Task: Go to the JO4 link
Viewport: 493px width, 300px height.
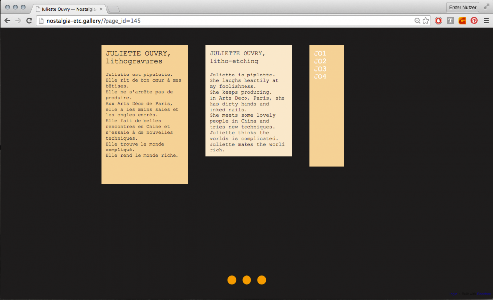Action: (x=320, y=76)
